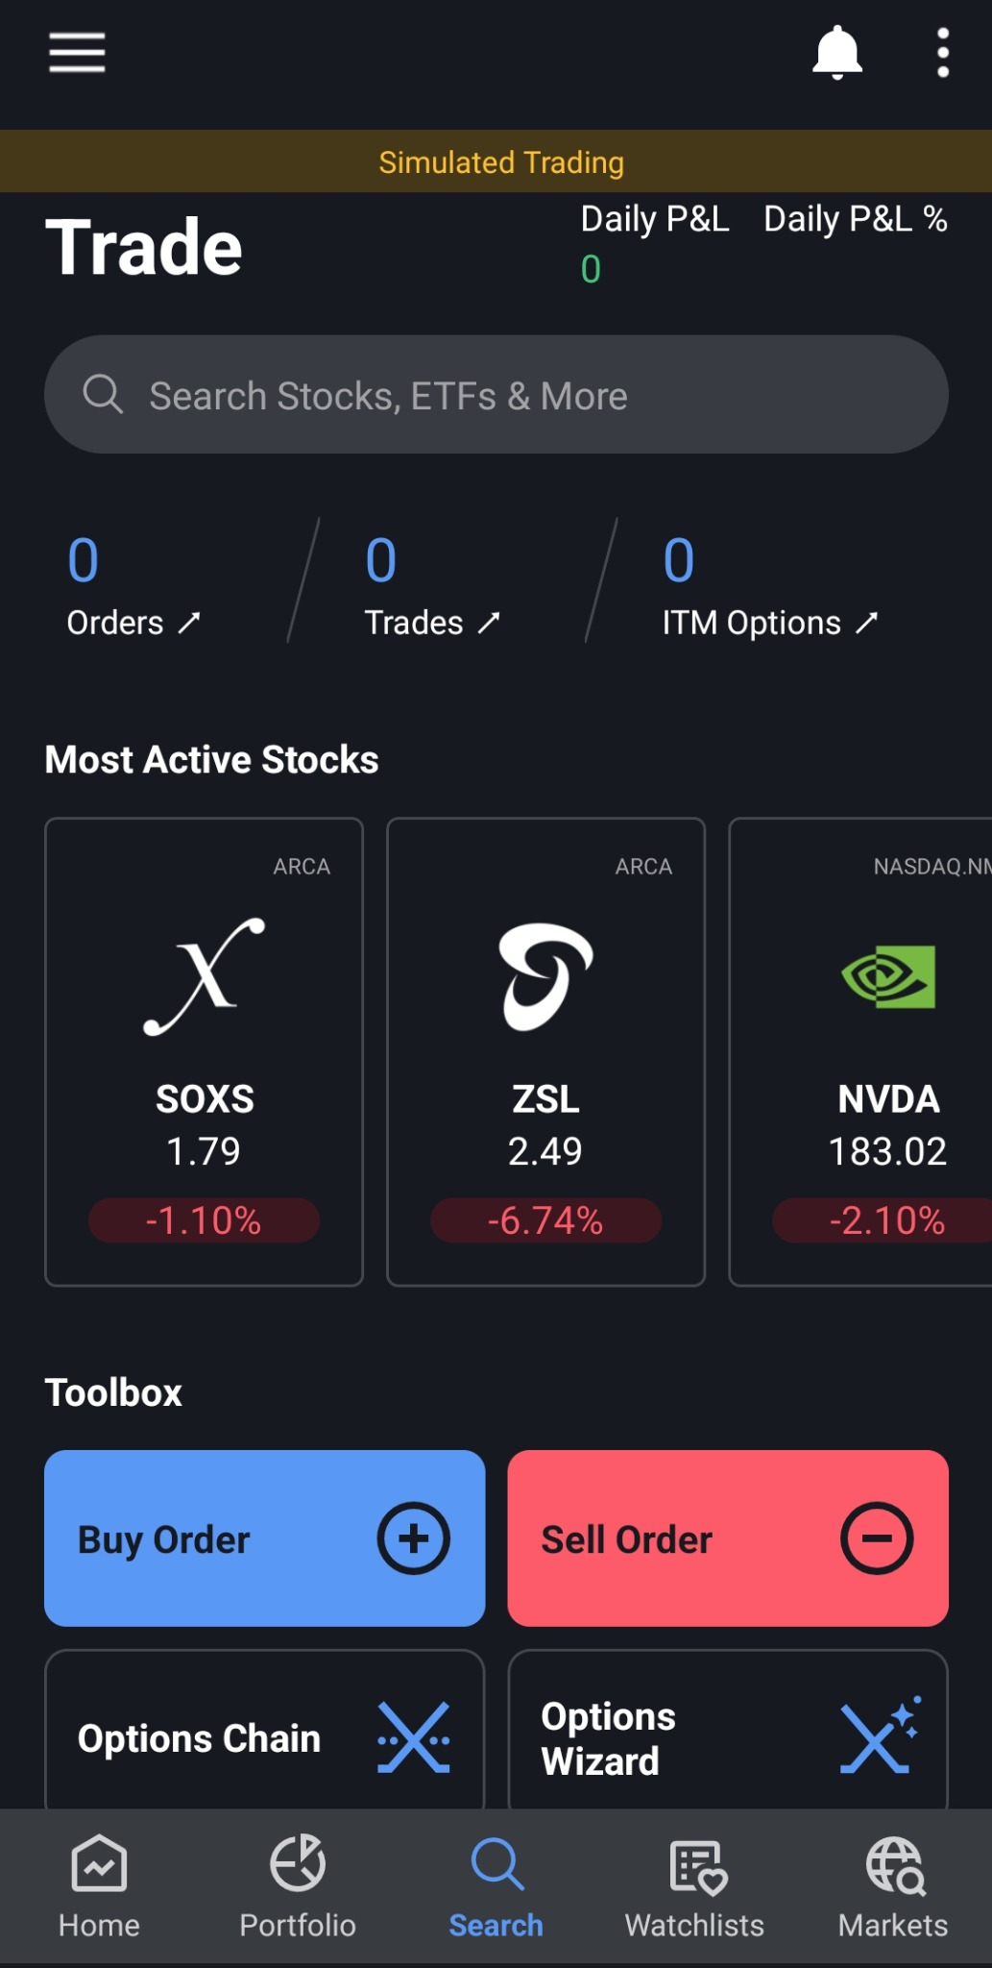This screenshot has width=992, height=1968.
Task: Open the Watchlists tab
Action: click(x=694, y=1886)
